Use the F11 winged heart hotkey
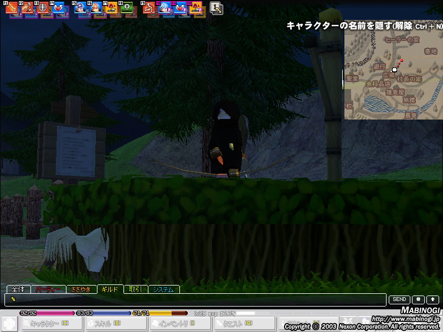The width and height of the screenshot is (443, 332). [180, 8]
